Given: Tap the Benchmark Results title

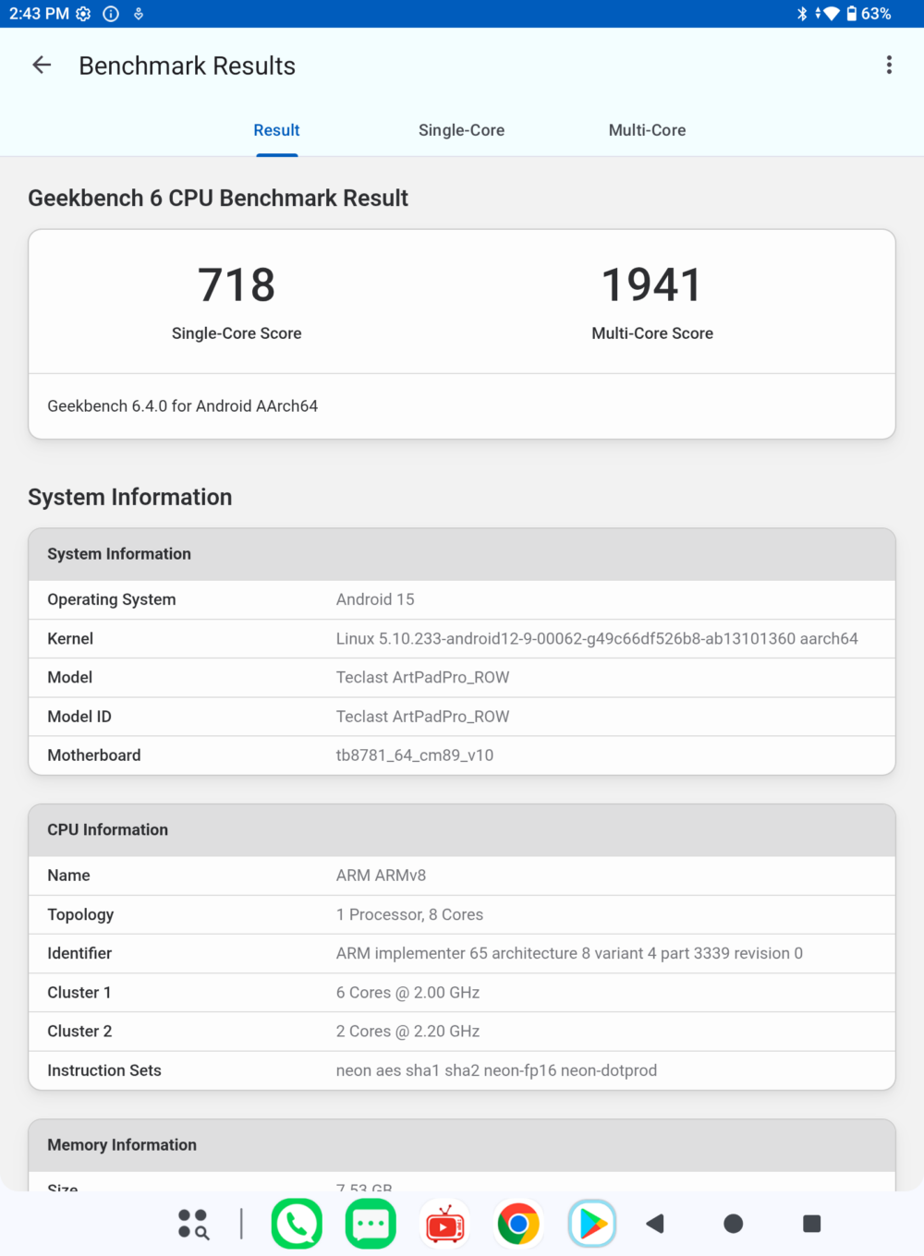Looking at the screenshot, I should click(187, 66).
